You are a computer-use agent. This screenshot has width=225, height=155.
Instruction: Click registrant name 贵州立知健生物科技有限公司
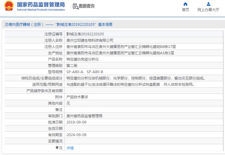tap(90, 40)
